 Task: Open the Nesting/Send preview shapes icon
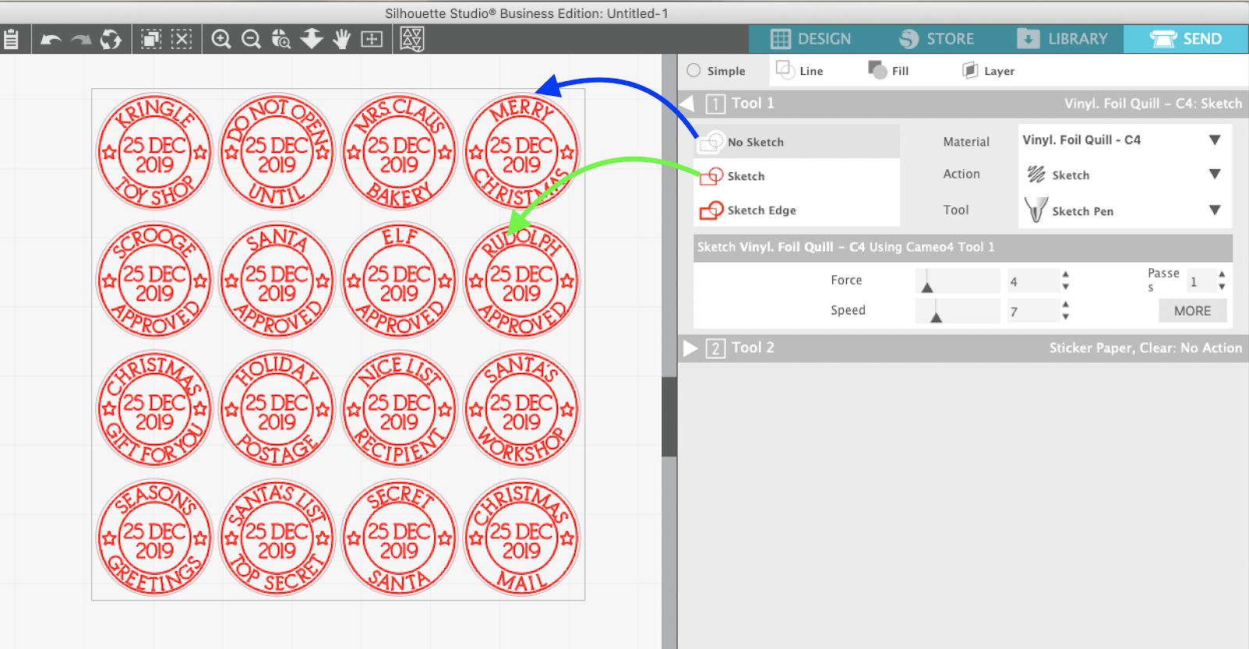(x=412, y=39)
